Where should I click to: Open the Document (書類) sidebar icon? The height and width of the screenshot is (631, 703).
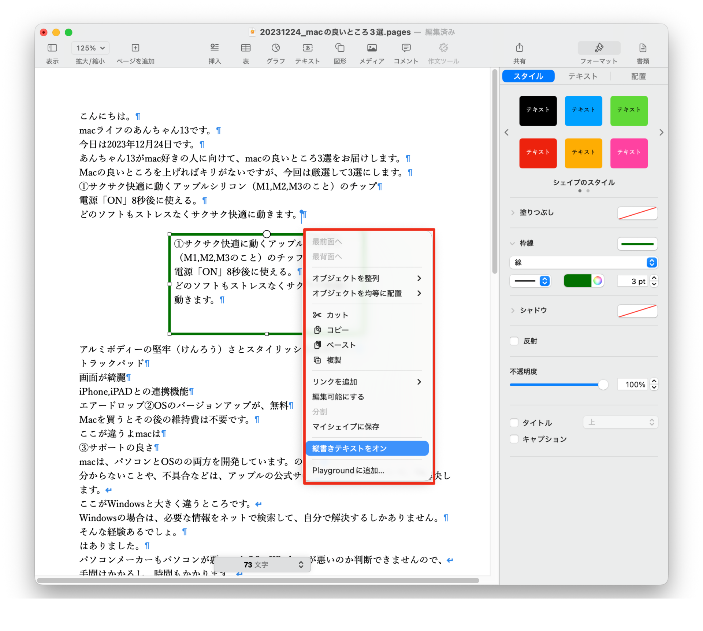[x=643, y=48]
